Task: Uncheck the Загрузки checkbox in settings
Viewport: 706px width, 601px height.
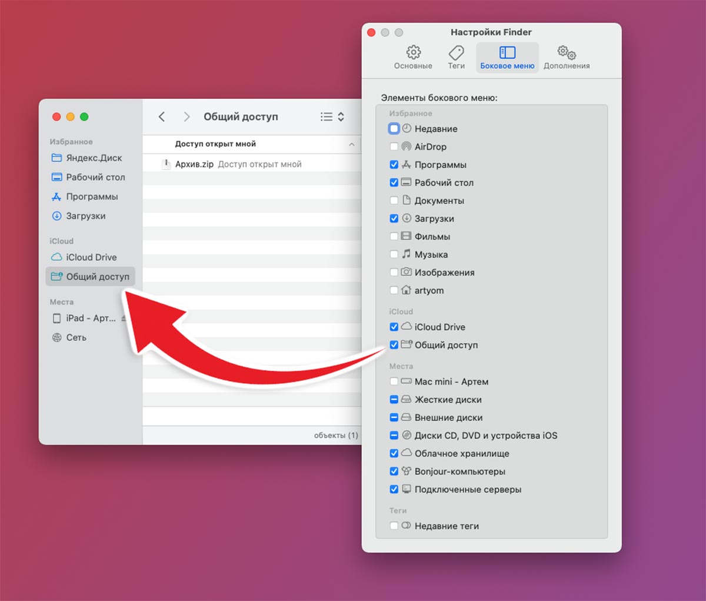Action: pyautogui.click(x=394, y=218)
